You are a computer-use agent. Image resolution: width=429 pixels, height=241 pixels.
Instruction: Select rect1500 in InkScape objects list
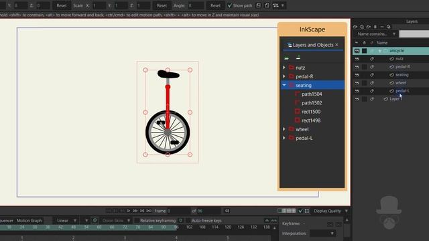tap(311, 112)
